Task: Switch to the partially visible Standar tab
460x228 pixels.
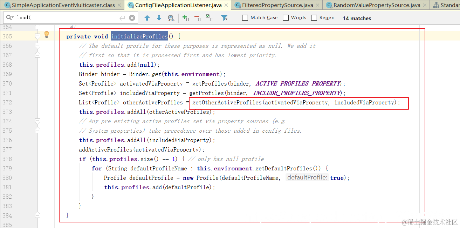Action: point(446,5)
